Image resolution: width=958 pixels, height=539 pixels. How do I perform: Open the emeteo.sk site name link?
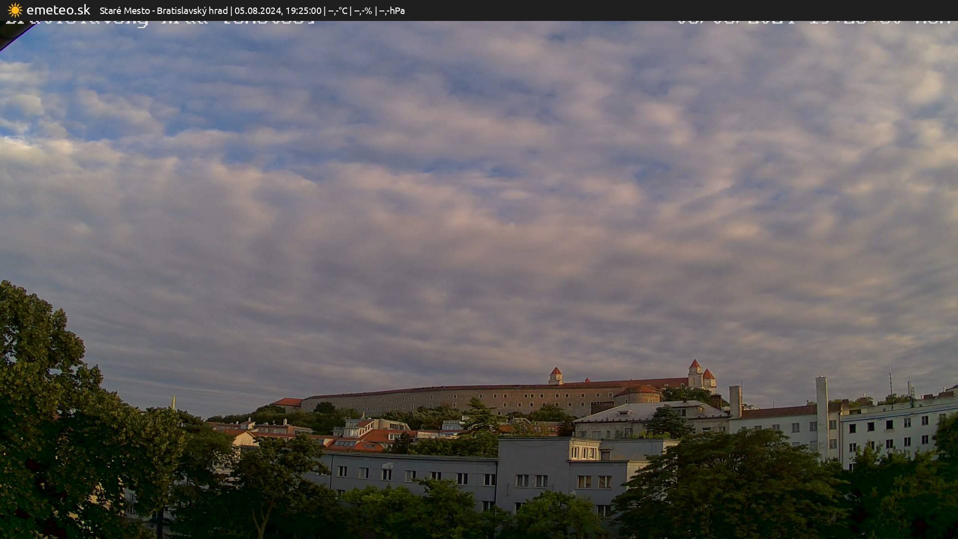(58, 10)
